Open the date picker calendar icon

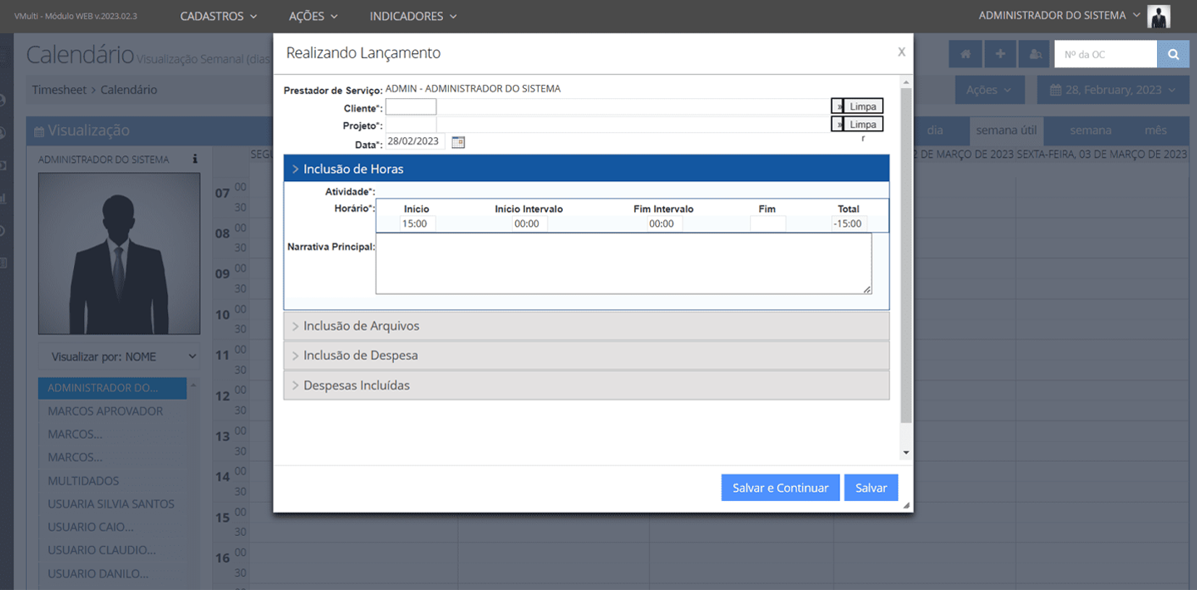coord(458,142)
